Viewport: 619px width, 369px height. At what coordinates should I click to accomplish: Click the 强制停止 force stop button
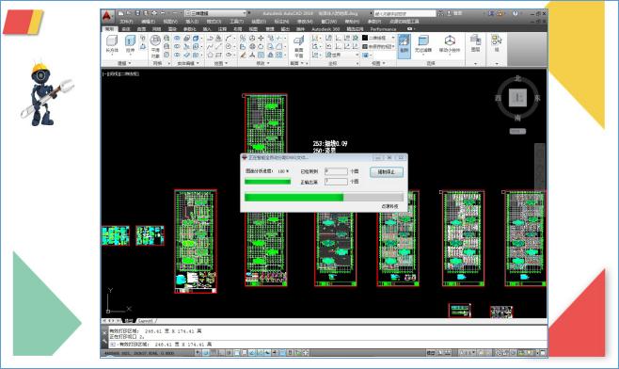tap(386, 172)
